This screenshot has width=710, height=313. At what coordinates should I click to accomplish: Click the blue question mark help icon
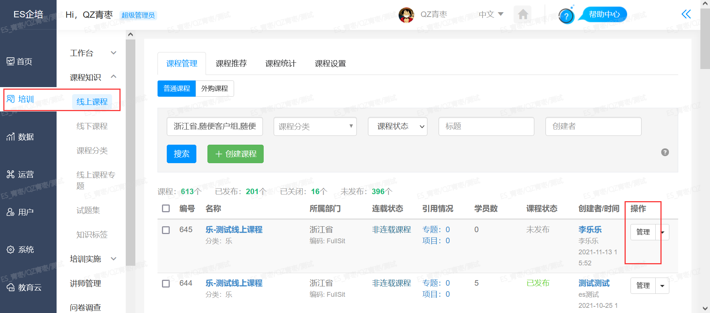(566, 16)
